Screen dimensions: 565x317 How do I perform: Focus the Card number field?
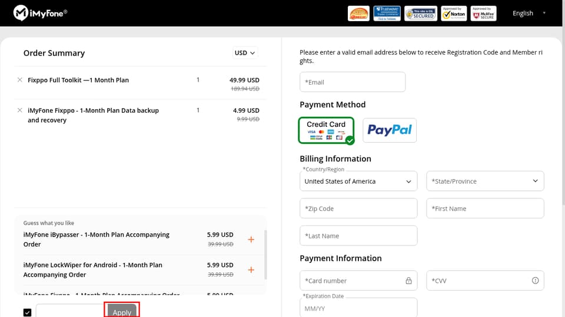pyautogui.click(x=358, y=281)
